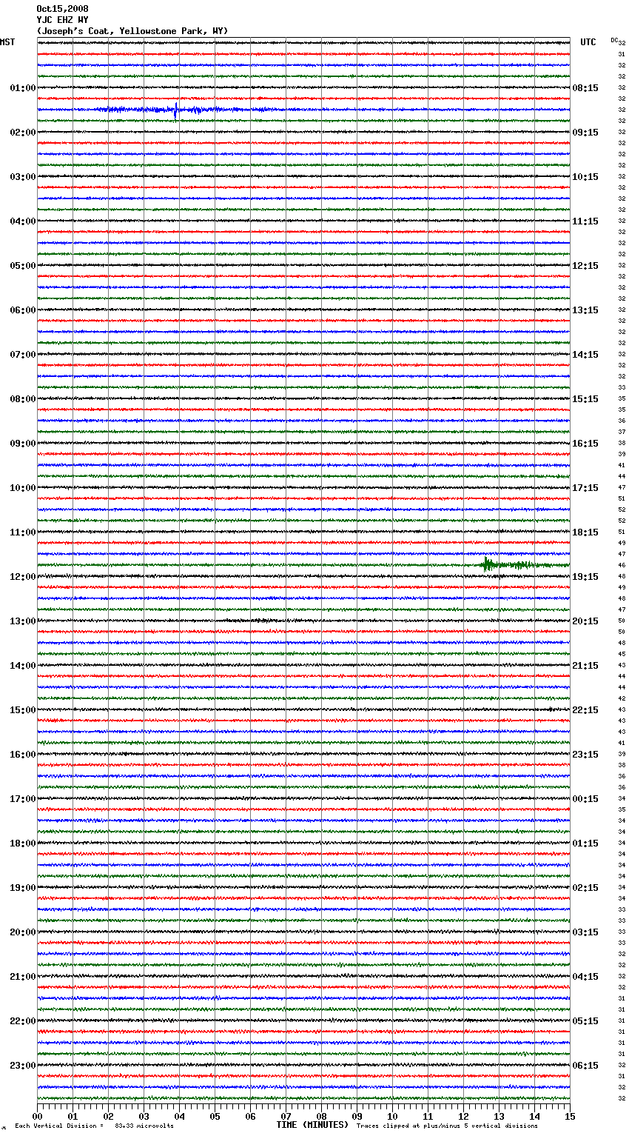Click the '(Joseph's Coat, Yellowstone Park, WY)' title
Viewport: 629px width, 1136px height.
pos(132,31)
